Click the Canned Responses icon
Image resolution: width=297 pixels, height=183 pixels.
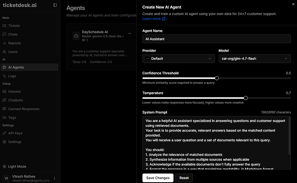point(4,109)
